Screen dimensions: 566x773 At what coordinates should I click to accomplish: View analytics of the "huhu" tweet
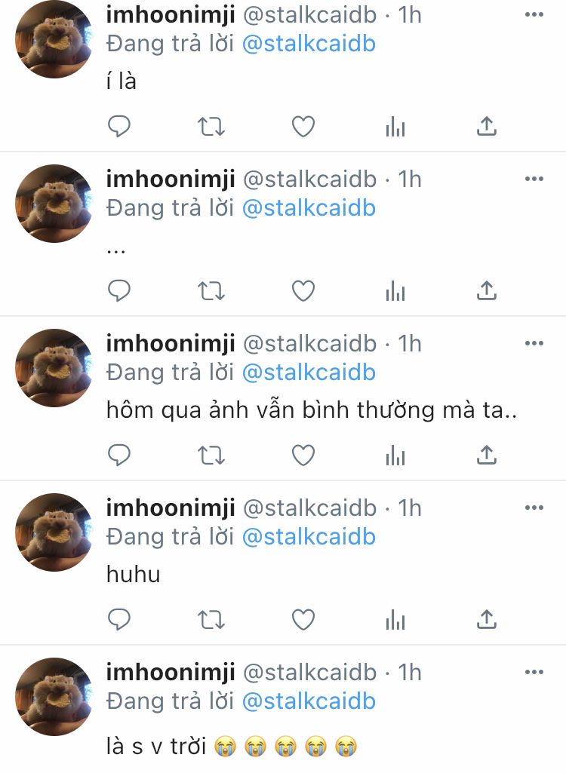(x=395, y=620)
